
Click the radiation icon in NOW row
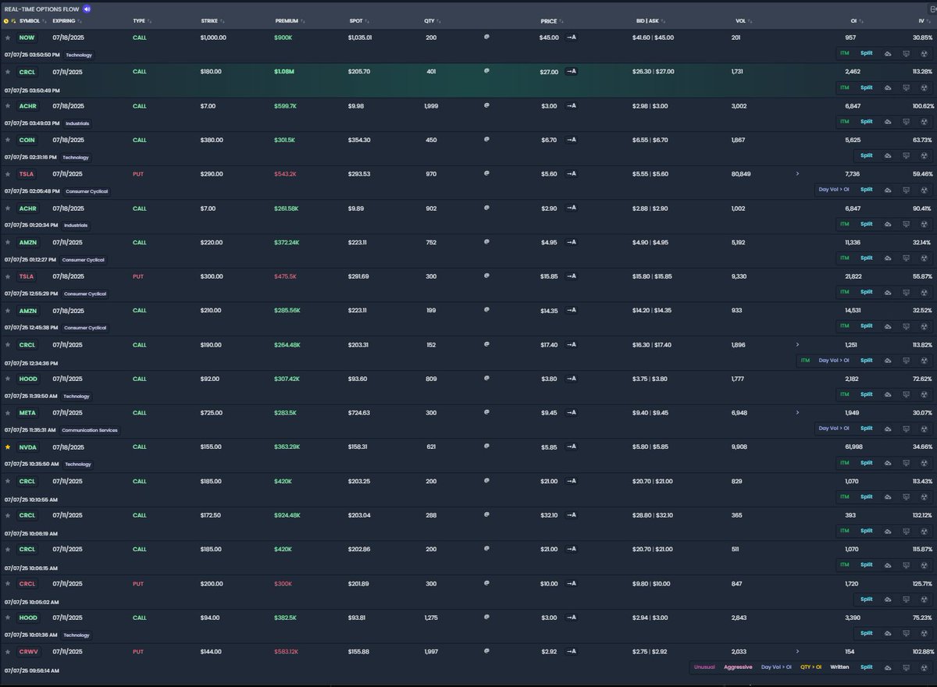(x=925, y=53)
